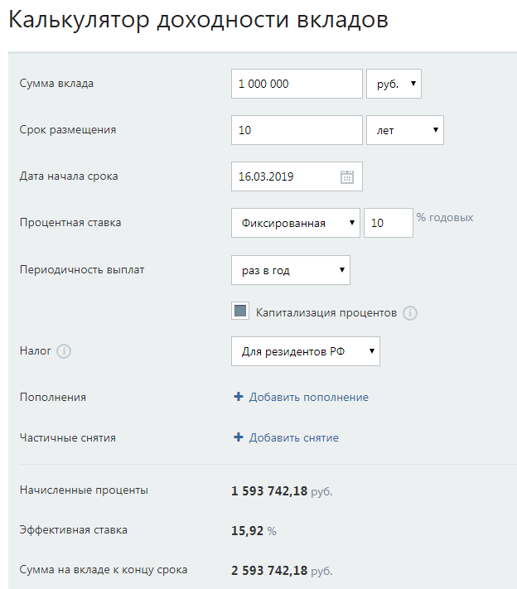This screenshot has height=589, width=517.
Task: Click the Начисленные проценты result value
Action: point(269,490)
